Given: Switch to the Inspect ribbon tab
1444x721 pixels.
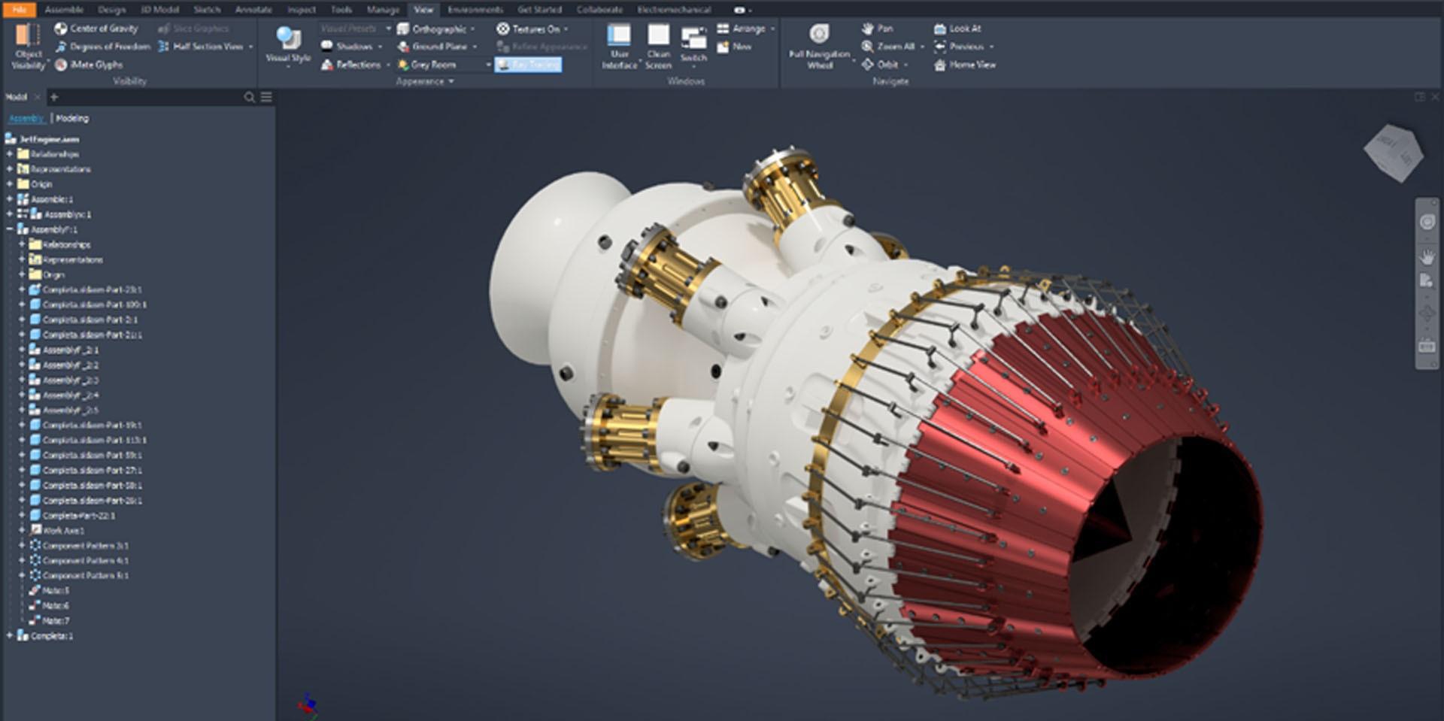Looking at the screenshot, I should [302, 10].
